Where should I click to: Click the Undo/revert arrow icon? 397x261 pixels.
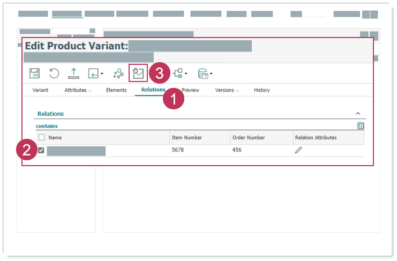point(54,73)
